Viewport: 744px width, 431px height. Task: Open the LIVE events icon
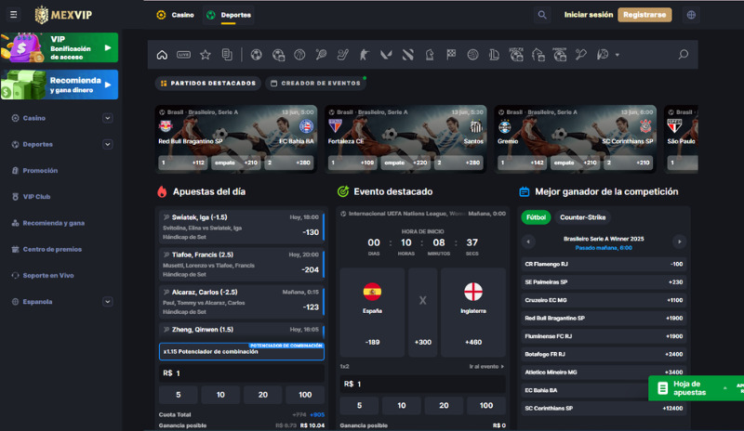[x=183, y=55]
